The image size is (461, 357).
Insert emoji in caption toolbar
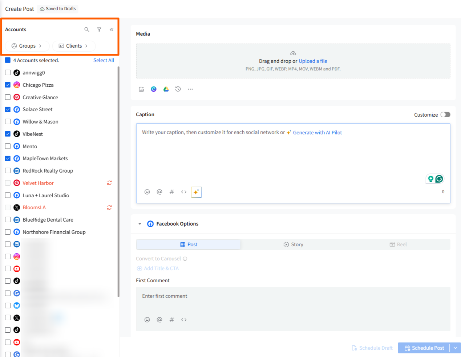[147, 192]
